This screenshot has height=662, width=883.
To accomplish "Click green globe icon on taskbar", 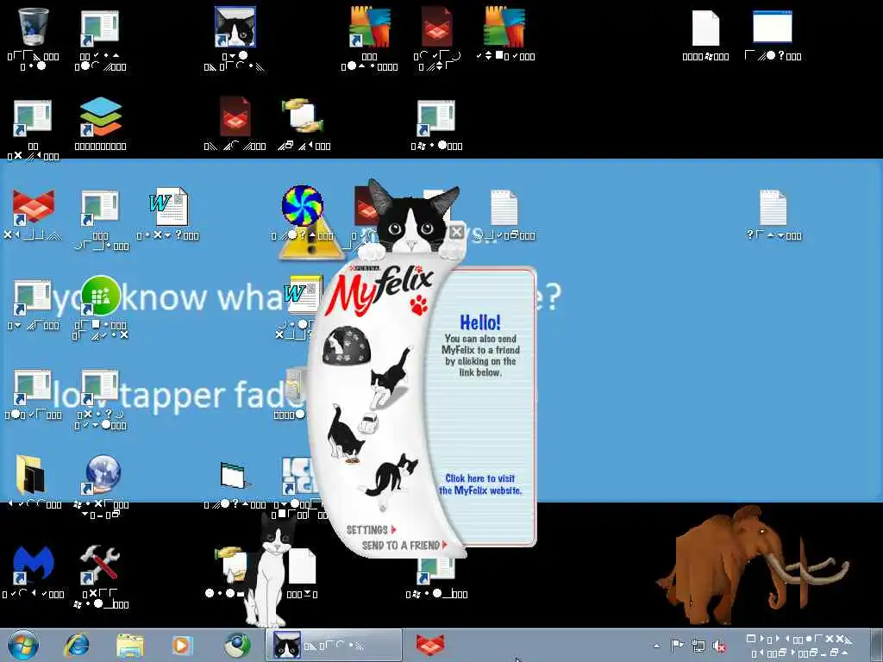I will click(237, 645).
